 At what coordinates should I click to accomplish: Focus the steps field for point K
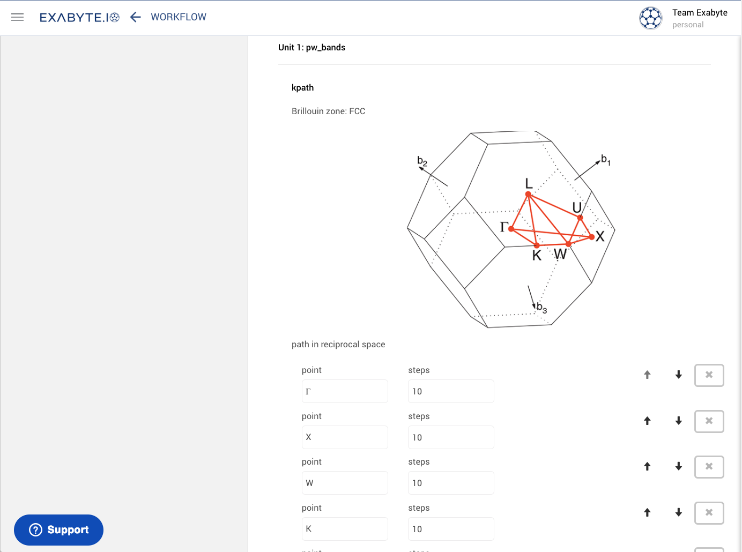coord(451,529)
